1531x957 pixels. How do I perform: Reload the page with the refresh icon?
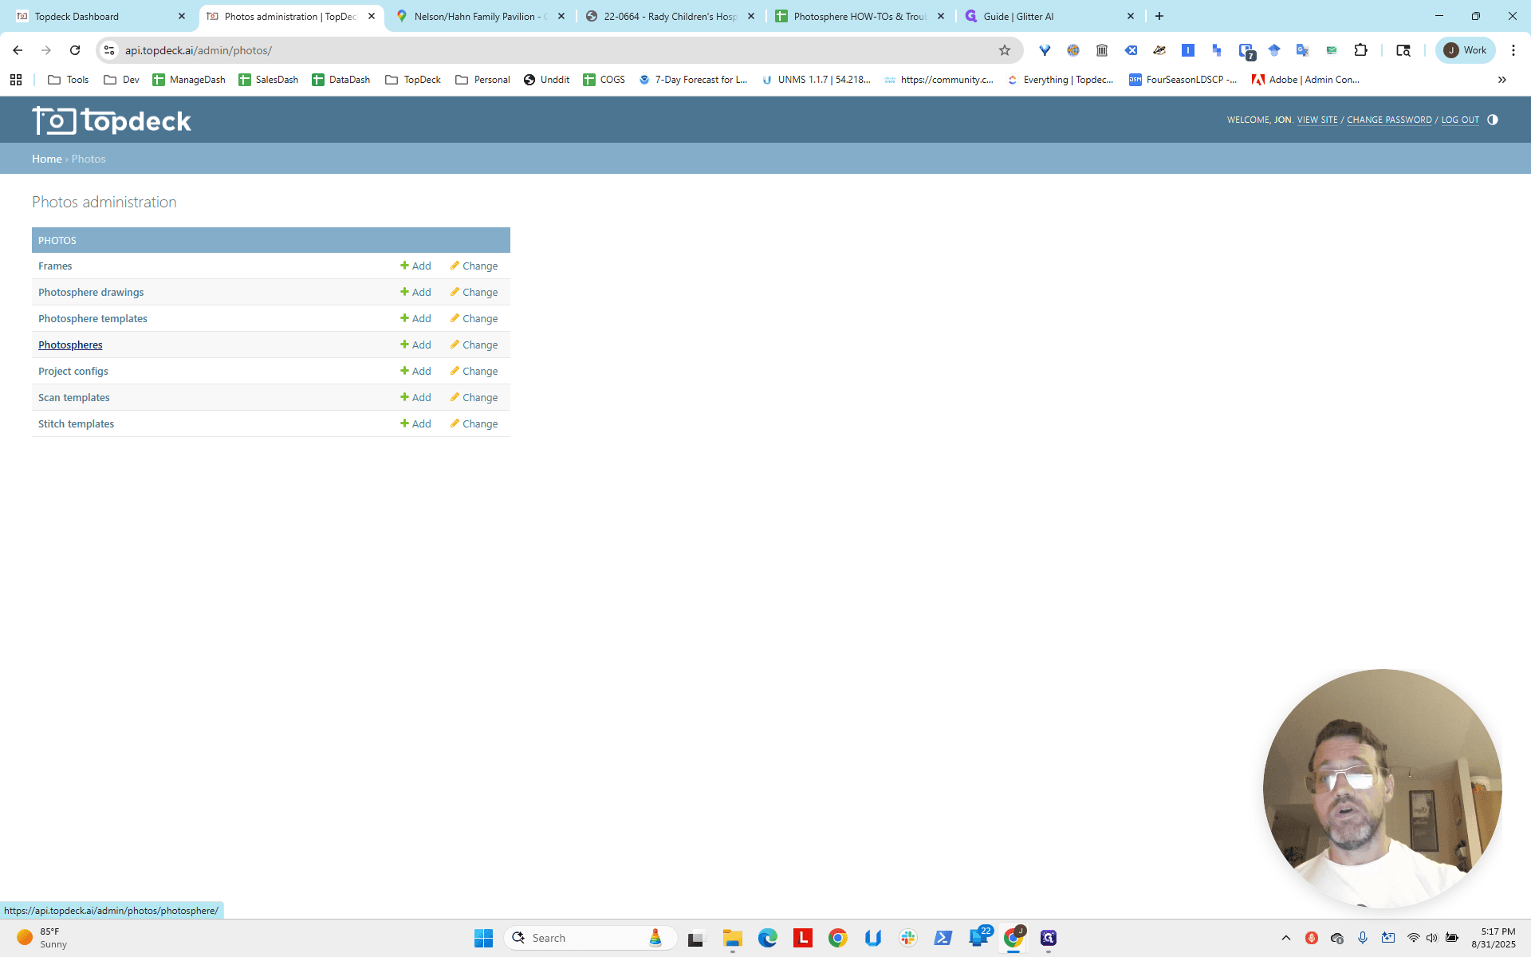click(75, 50)
